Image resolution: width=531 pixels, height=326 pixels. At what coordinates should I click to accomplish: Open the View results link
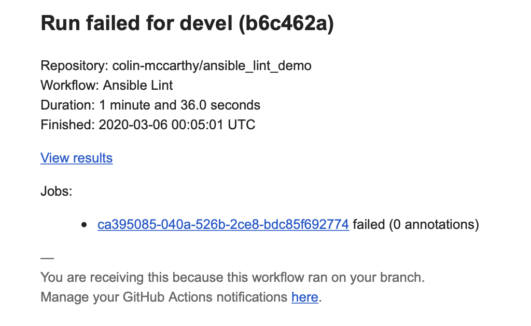tap(76, 158)
